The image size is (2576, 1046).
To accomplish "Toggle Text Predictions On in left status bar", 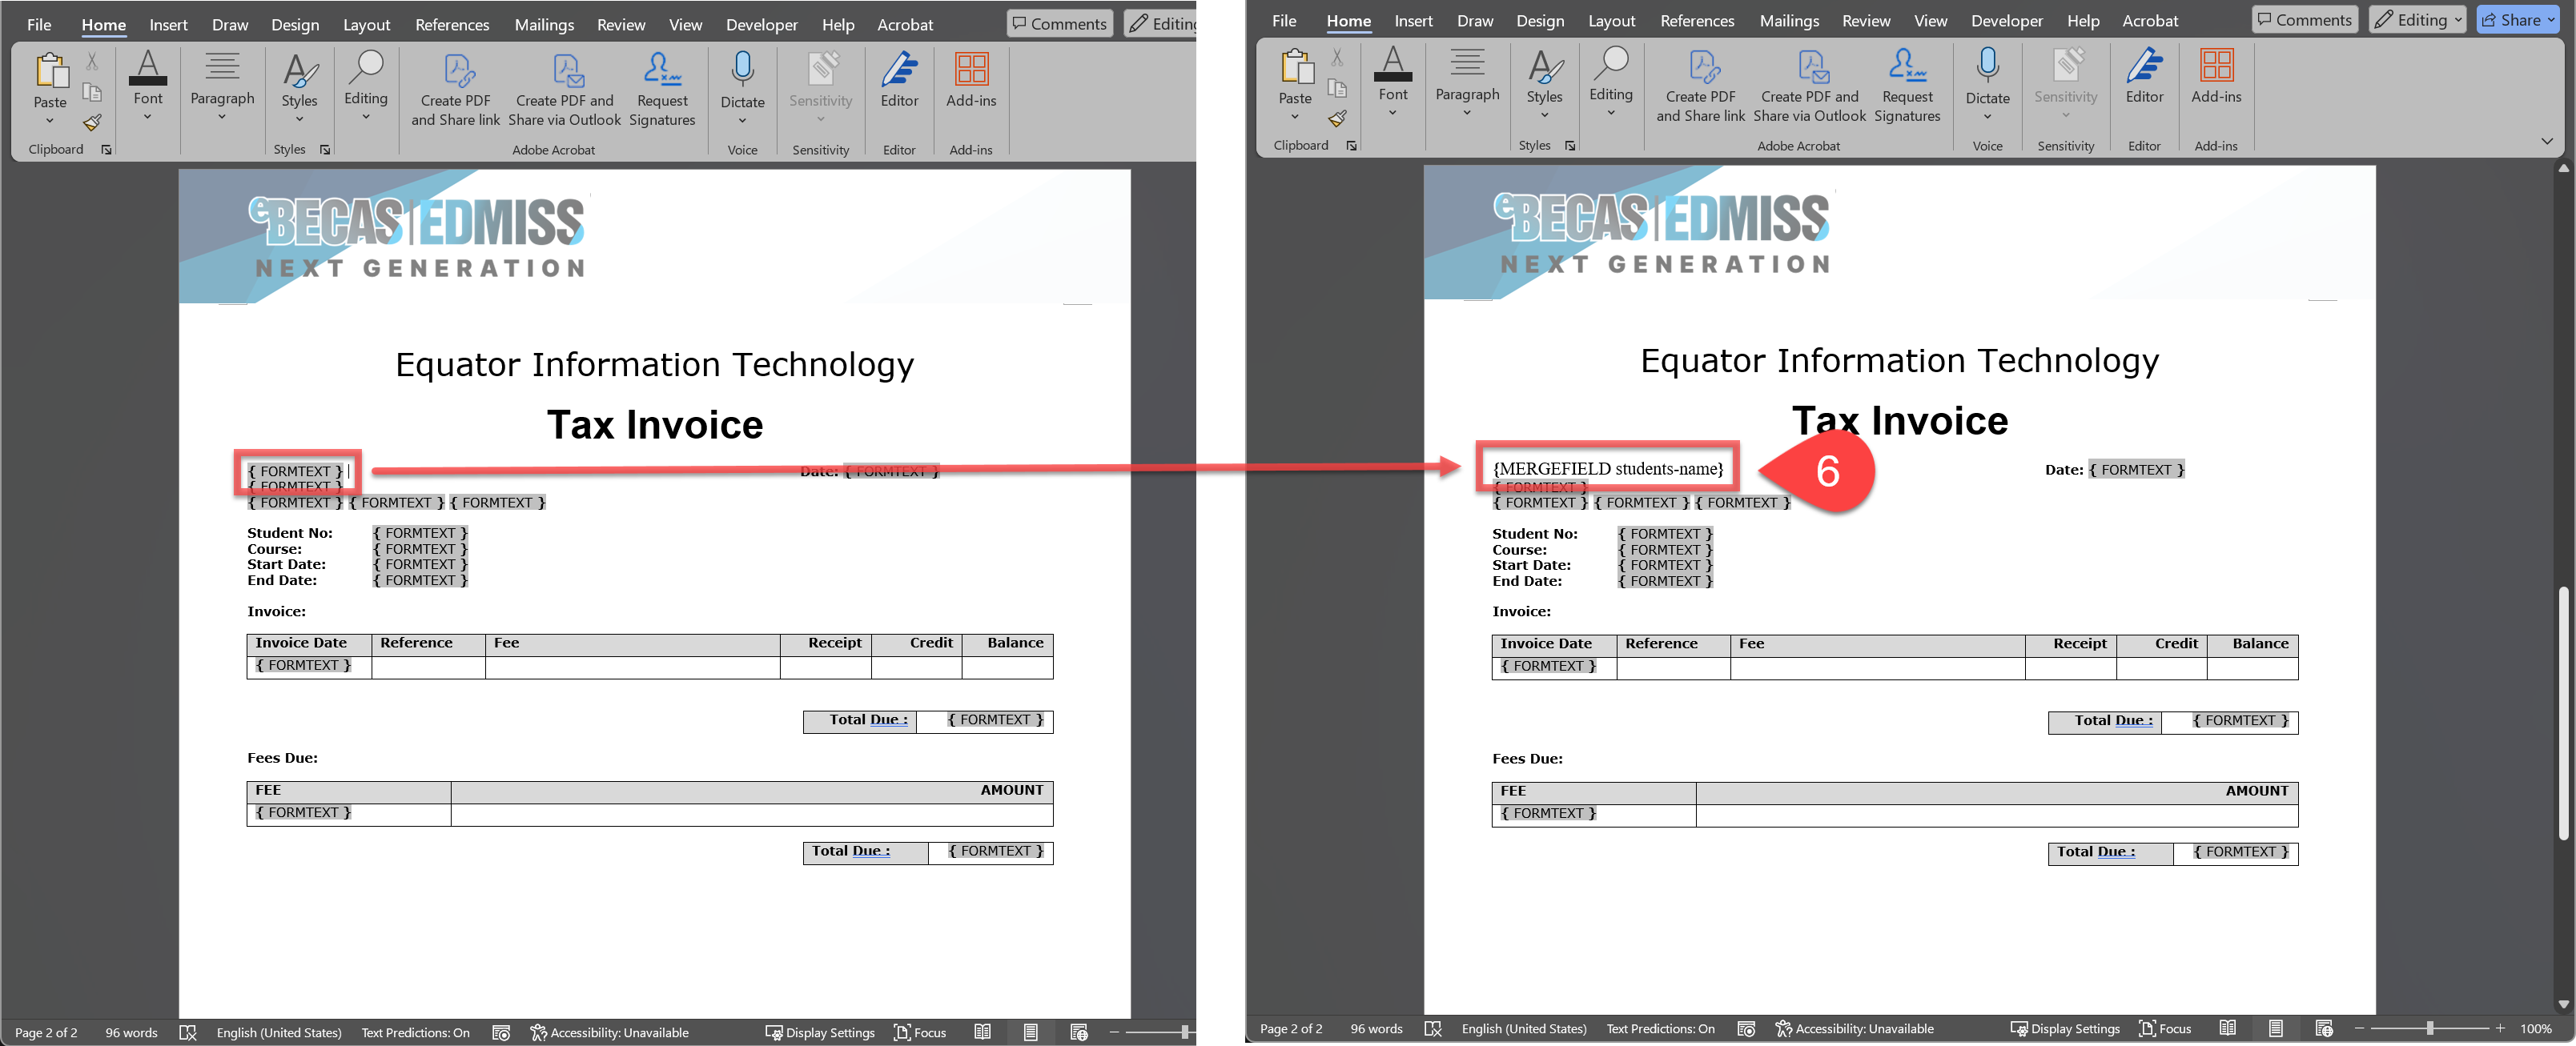I will coord(415,1032).
